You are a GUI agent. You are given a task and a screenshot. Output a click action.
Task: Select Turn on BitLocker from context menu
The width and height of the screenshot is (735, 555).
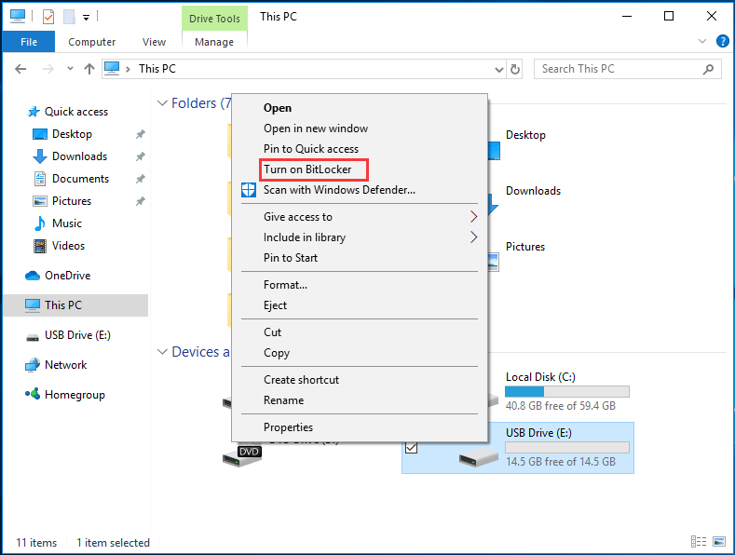[307, 169]
